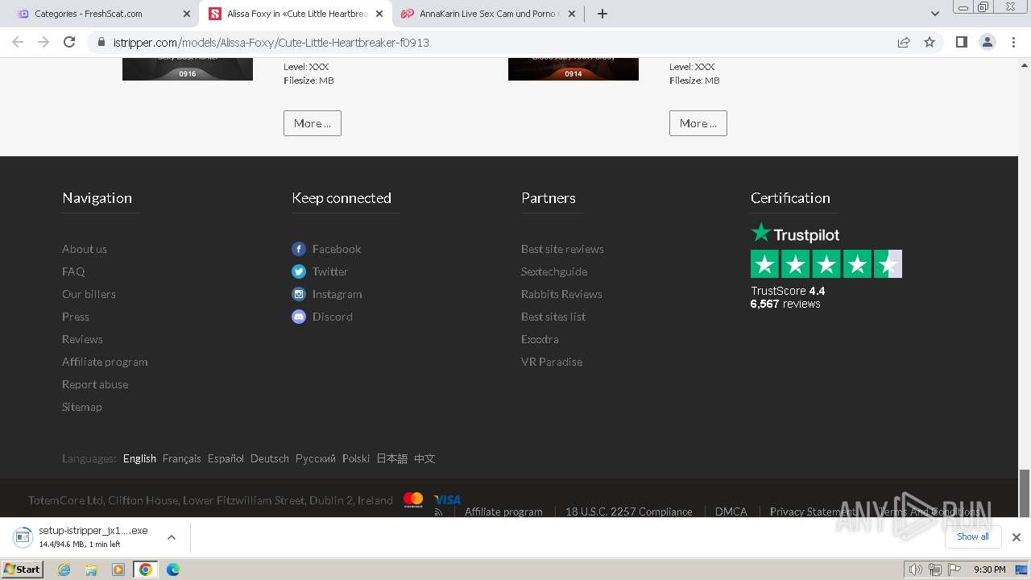Switch language to Español
Image resolution: width=1031 pixels, height=580 pixels.
pyautogui.click(x=226, y=458)
